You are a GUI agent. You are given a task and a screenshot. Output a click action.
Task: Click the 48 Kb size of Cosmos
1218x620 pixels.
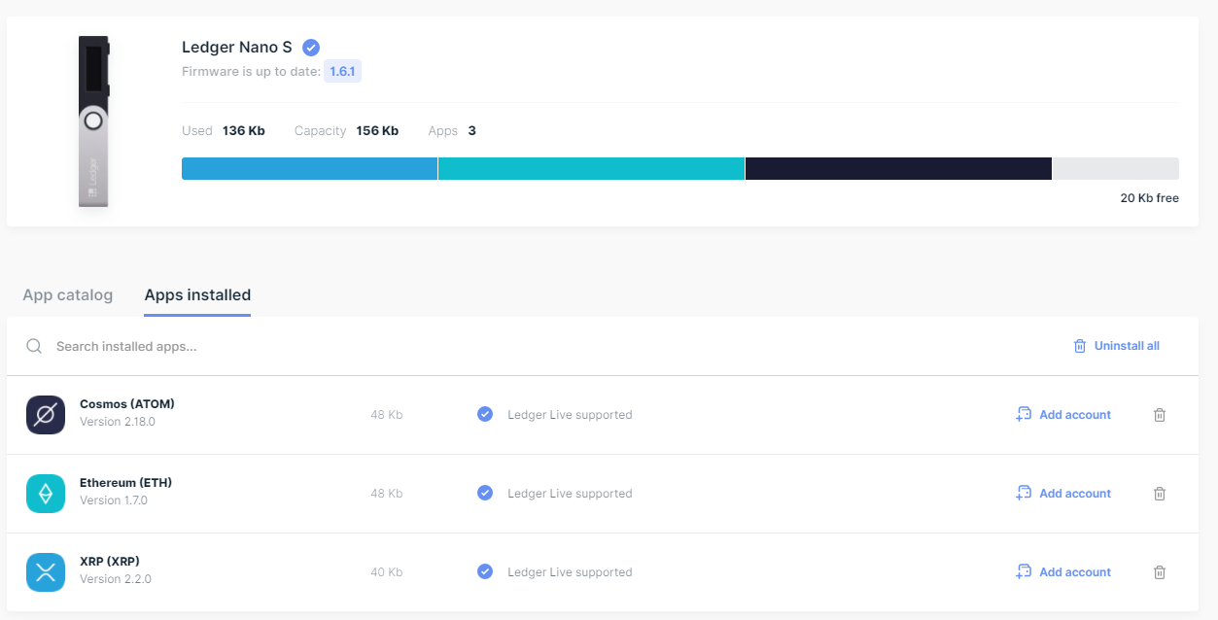click(386, 415)
